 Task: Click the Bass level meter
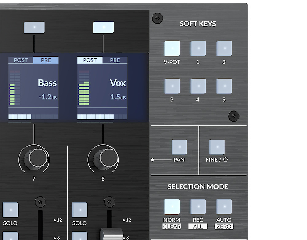click(x=15, y=88)
